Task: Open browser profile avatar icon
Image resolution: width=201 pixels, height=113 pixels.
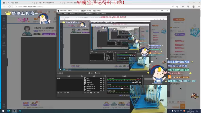Action: click(x=193, y=7)
